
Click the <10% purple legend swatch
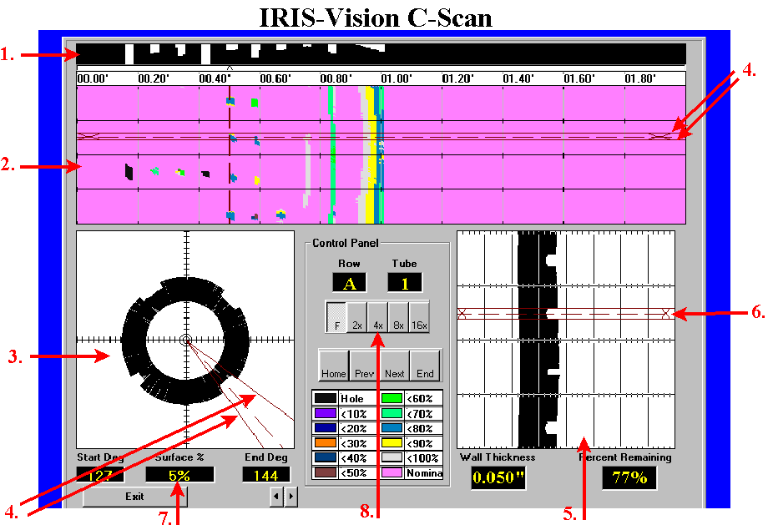coord(326,413)
